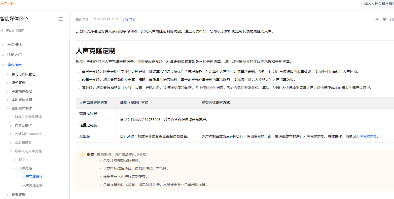The height and width of the screenshot is (199, 394).
Task: Click the 智能媒体服务 sidebar title
Action: click(x=14, y=19)
